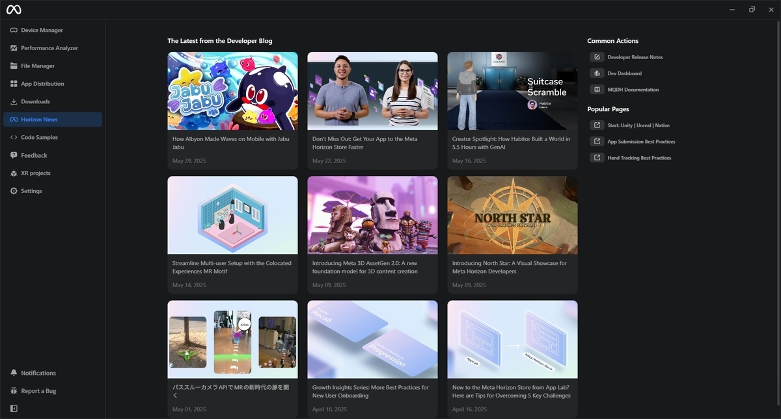Click 'The Latest from the Developer Blog' heading
Viewport: 781px width, 419px height.
(x=220, y=41)
